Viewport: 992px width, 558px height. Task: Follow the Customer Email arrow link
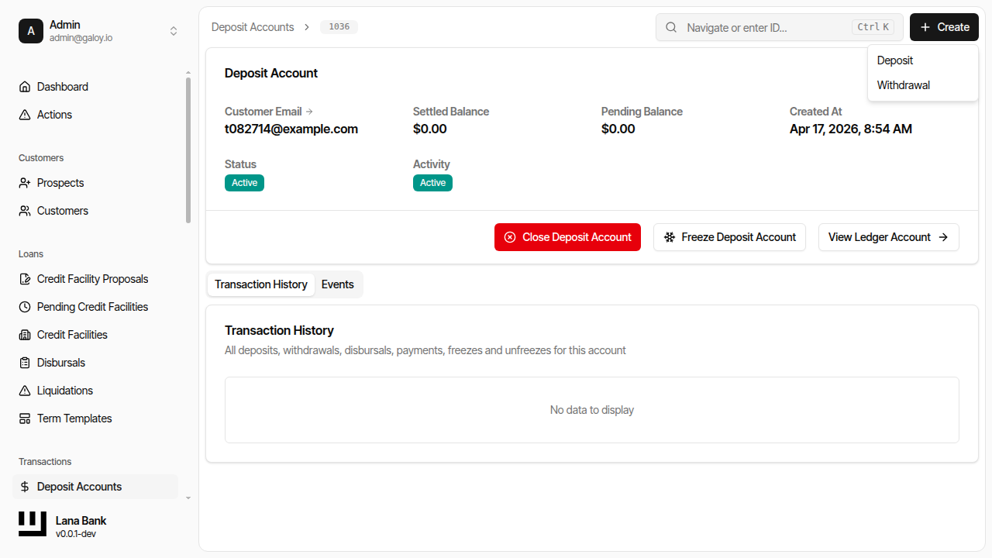click(309, 112)
